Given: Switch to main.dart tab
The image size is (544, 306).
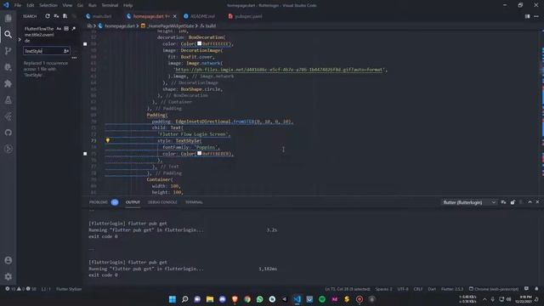Looking at the screenshot, I should 102,16.
